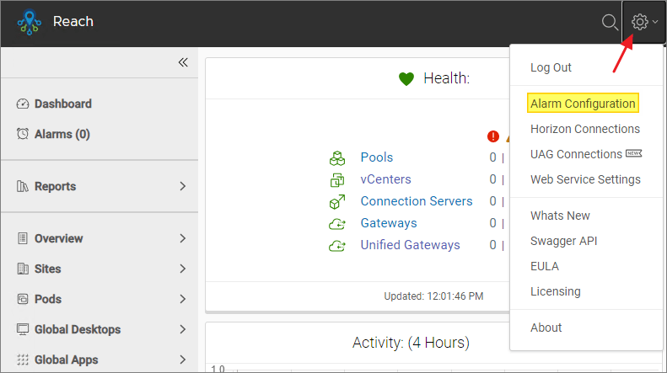Select Alarm Configuration from the menu
Screen dimensions: 667x373
[583, 104]
